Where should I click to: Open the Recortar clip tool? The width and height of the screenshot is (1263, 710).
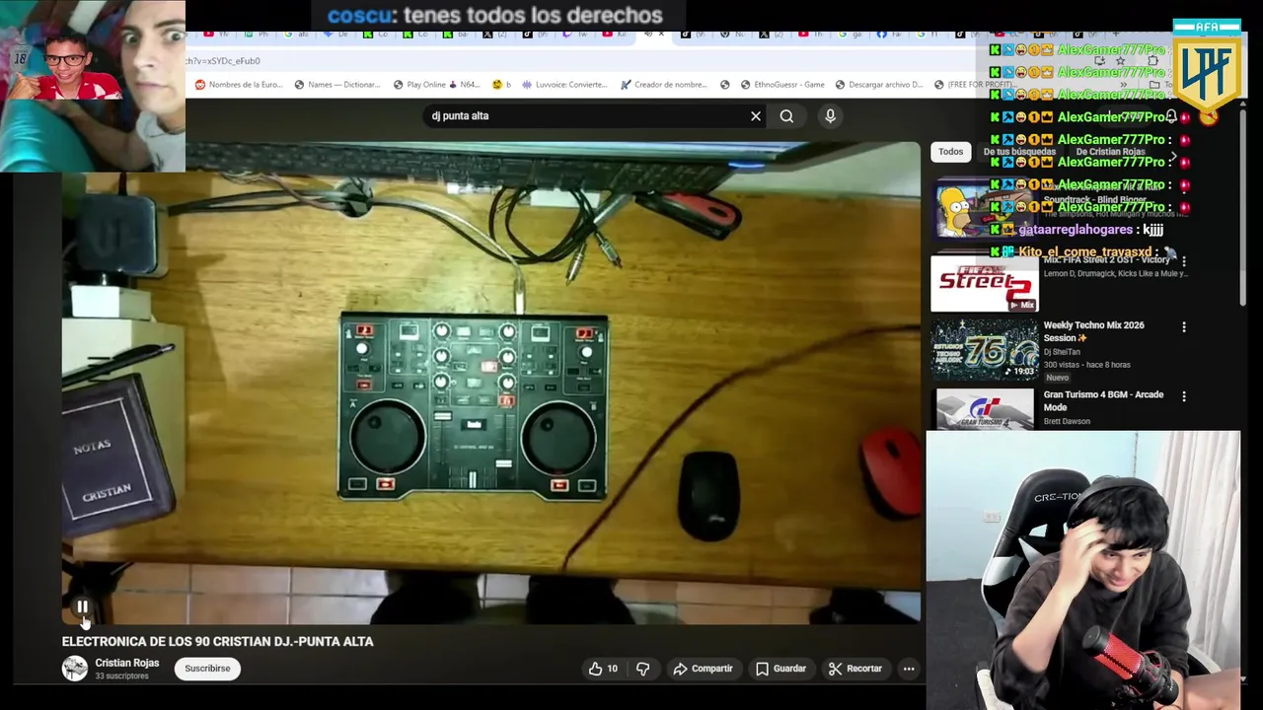coord(854,669)
